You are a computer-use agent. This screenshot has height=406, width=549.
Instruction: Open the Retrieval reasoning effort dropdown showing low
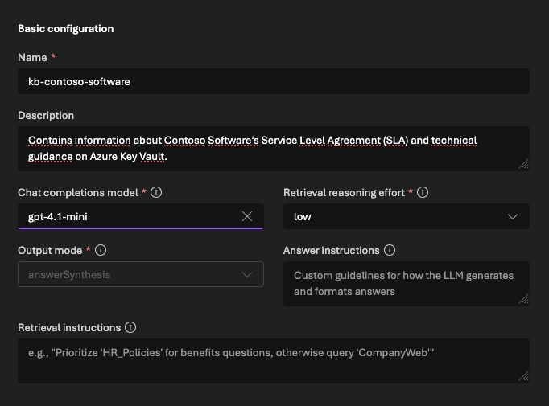(394, 216)
